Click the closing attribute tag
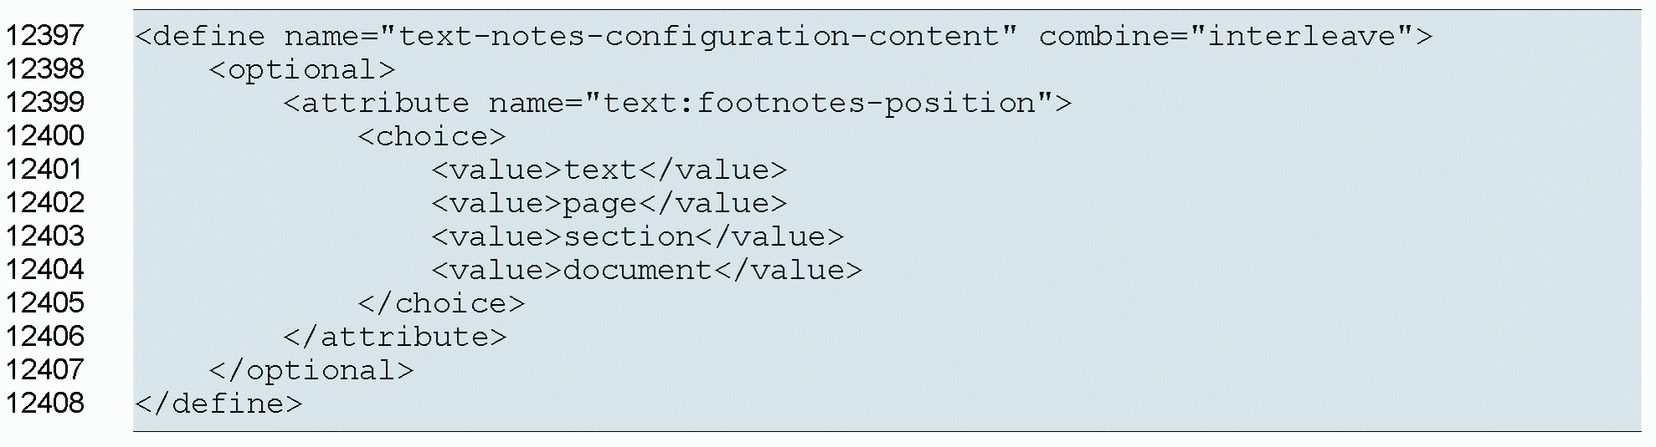Image resolution: width=1656 pixels, height=447 pixels. (x=395, y=337)
